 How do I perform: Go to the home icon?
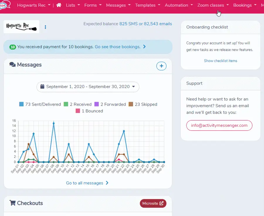click(59, 5)
